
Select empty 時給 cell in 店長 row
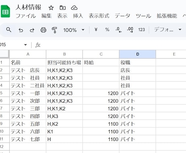[101, 70]
